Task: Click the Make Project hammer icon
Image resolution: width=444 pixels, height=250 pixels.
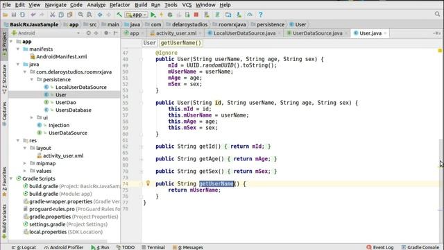Action: click(119, 15)
